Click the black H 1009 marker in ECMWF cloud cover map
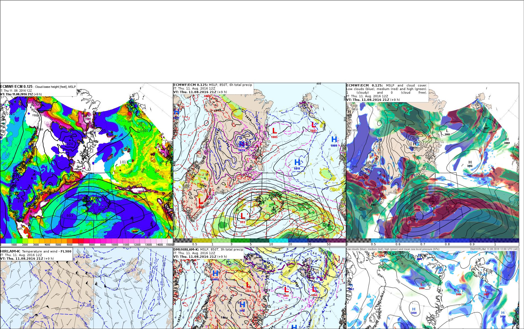Image resolution: width=524 pixels, height=329 pixels. pos(507,141)
